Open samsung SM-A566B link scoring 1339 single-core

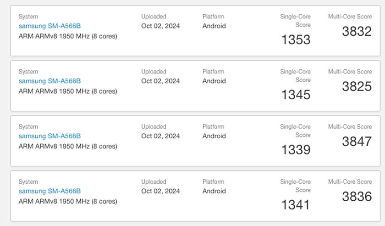[x=49, y=136]
